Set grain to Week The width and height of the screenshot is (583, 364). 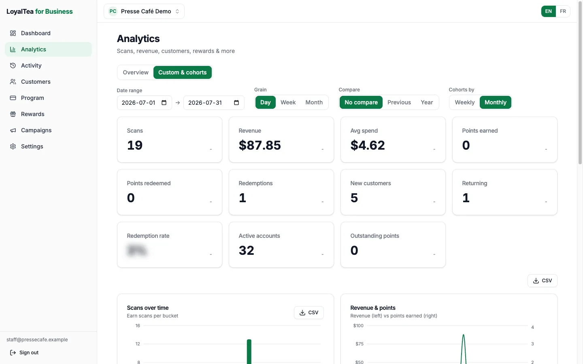tap(288, 102)
